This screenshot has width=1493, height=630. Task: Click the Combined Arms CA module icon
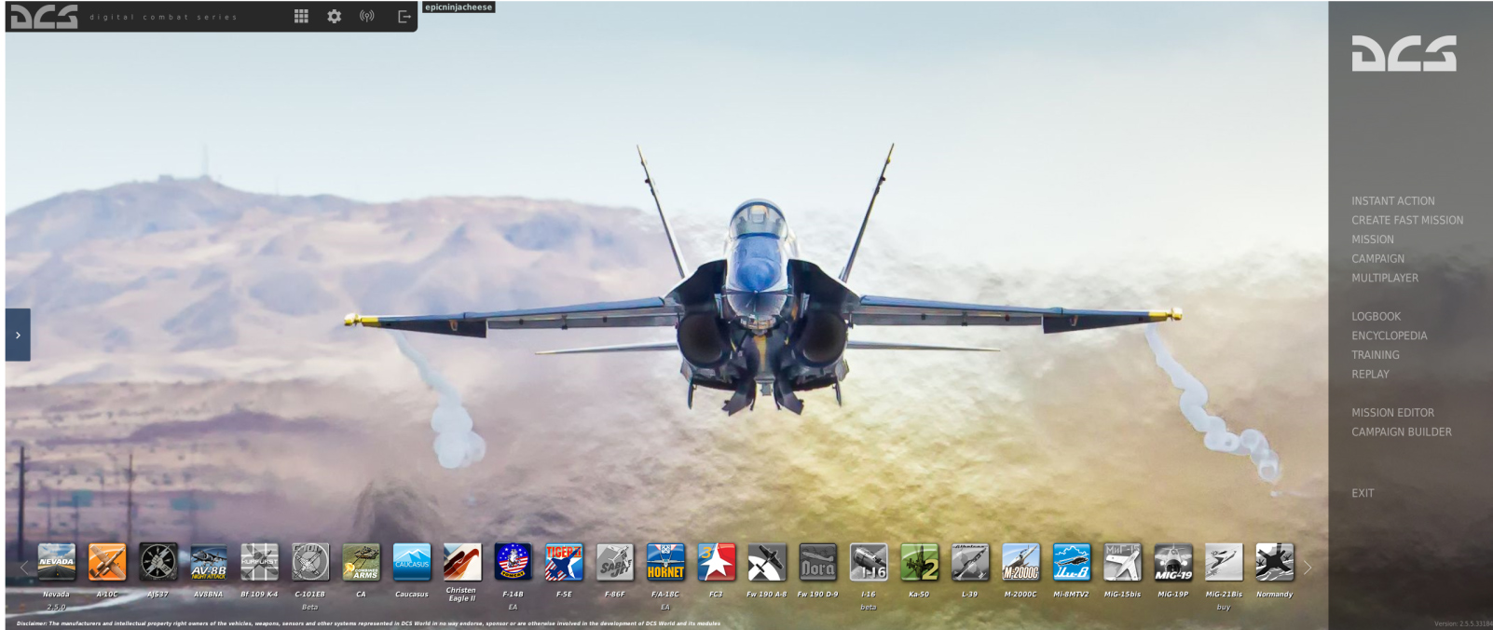tap(361, 562)
